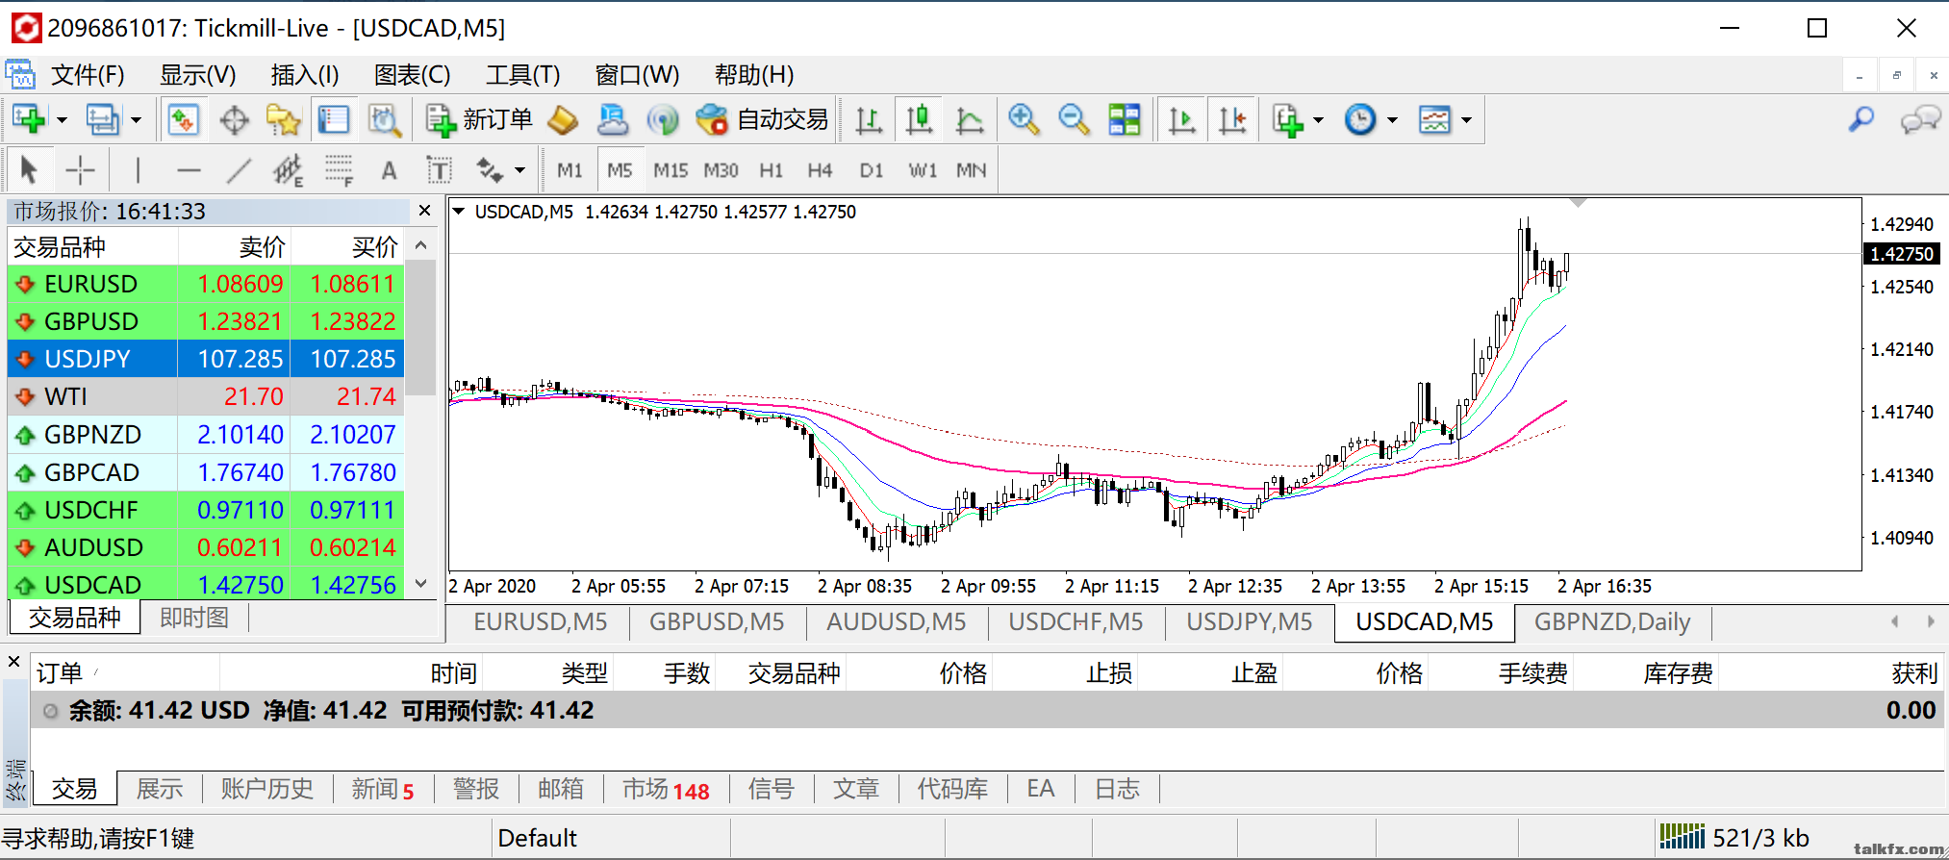Switch timeframe to M15
1949x860 pixels.
click(x=671, y=170)
